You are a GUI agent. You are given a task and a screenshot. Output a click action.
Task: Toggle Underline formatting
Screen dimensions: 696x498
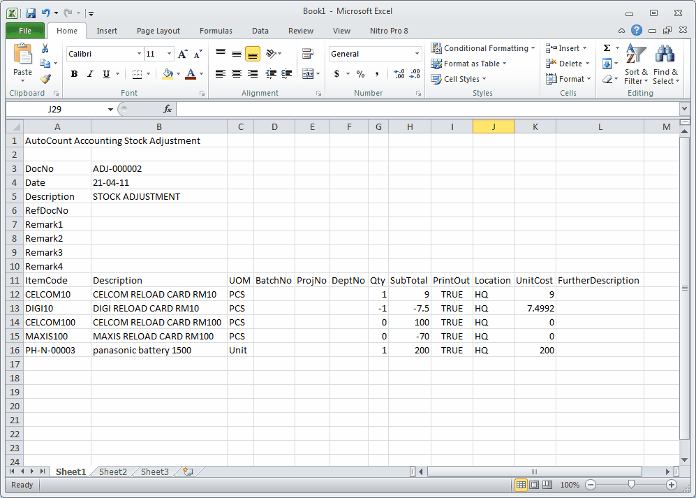coord(106,74)
